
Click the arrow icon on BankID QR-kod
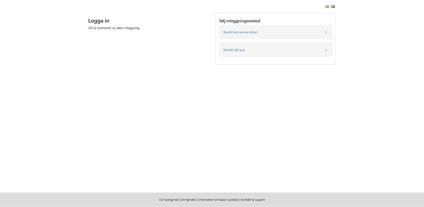(x=326, y=50)
